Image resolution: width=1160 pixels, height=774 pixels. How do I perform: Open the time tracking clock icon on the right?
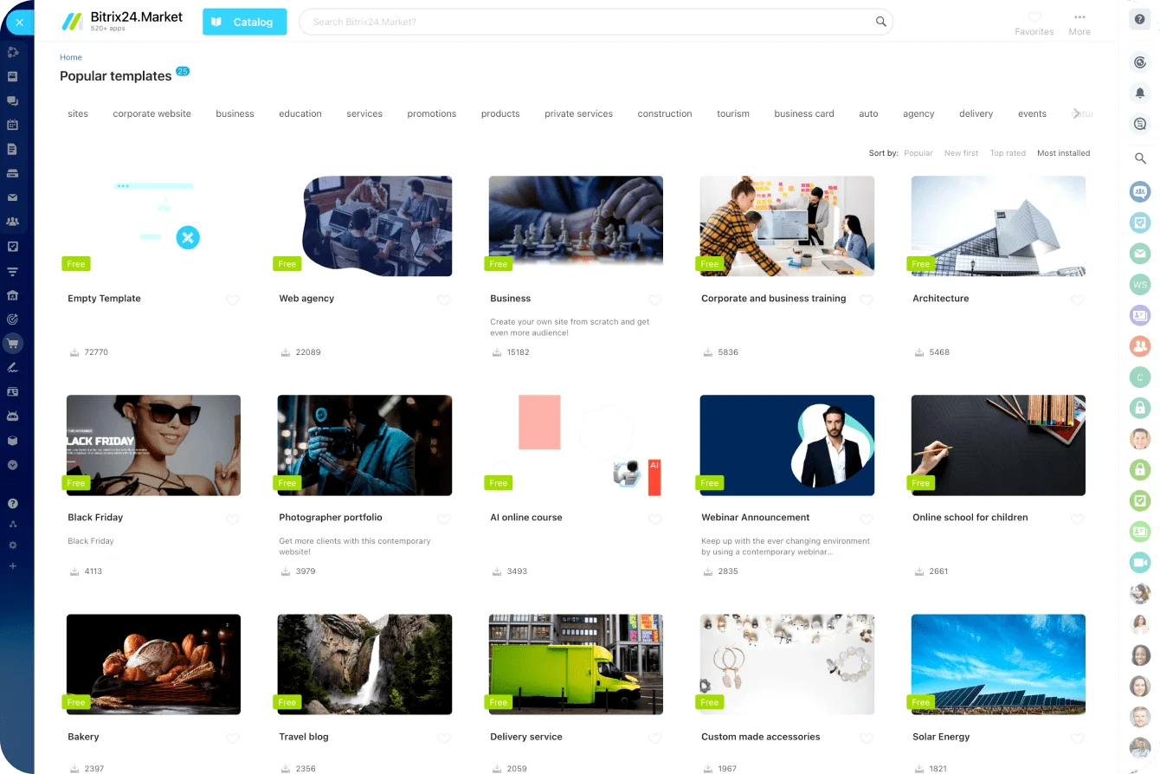coord(1139,61)
